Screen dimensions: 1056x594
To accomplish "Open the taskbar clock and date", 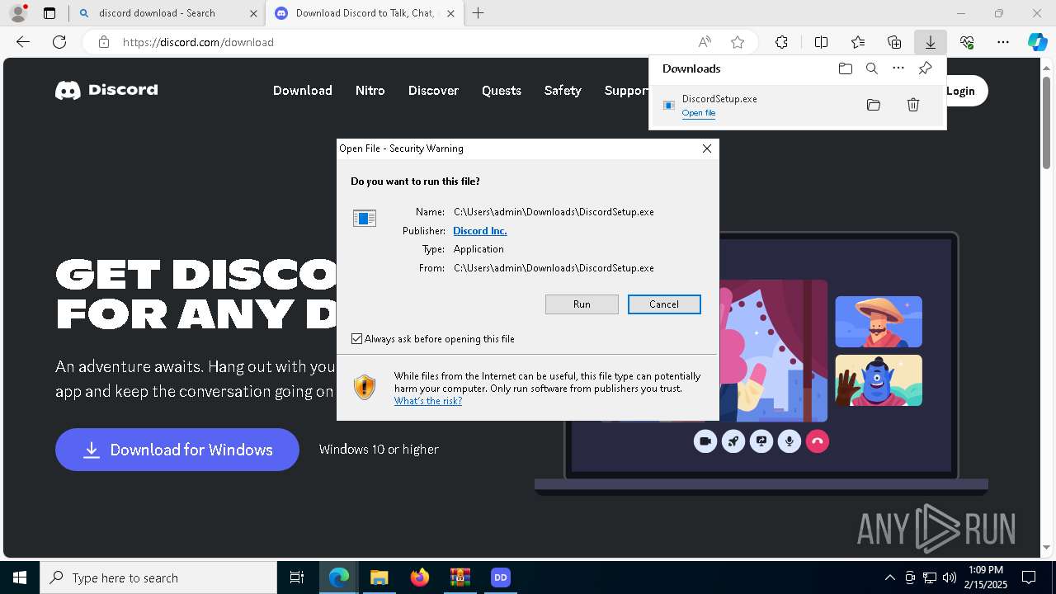I will (x=986, y=577).
